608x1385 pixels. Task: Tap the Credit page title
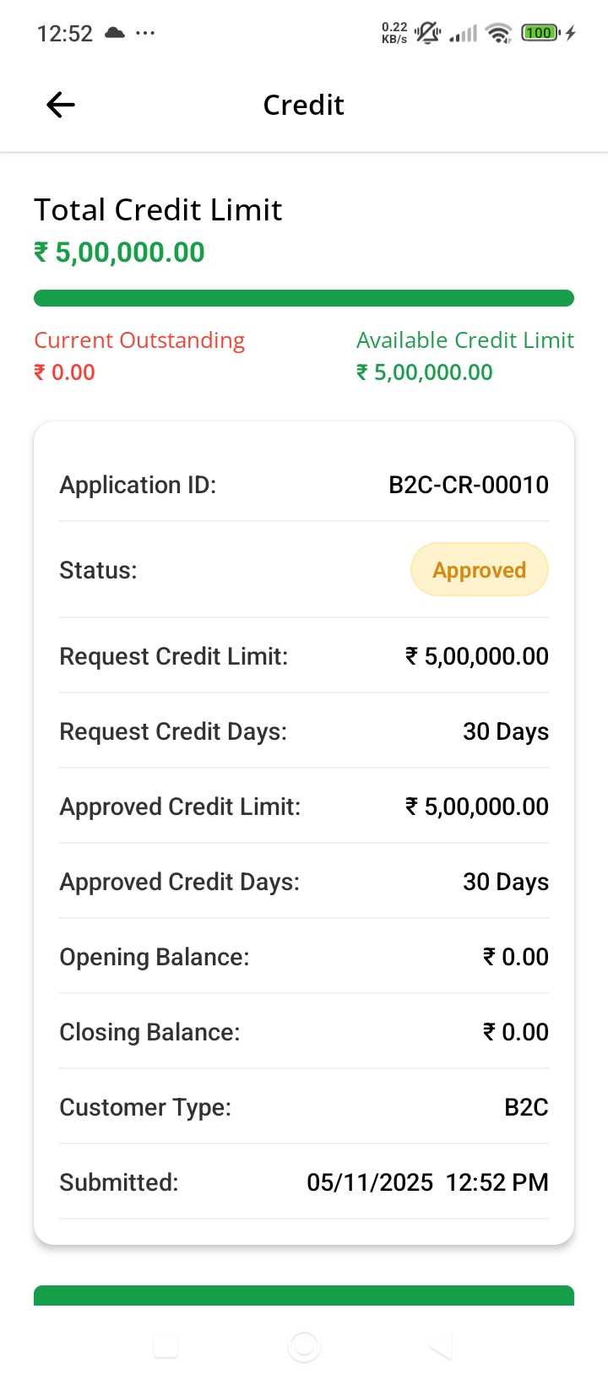coord(304,105)
